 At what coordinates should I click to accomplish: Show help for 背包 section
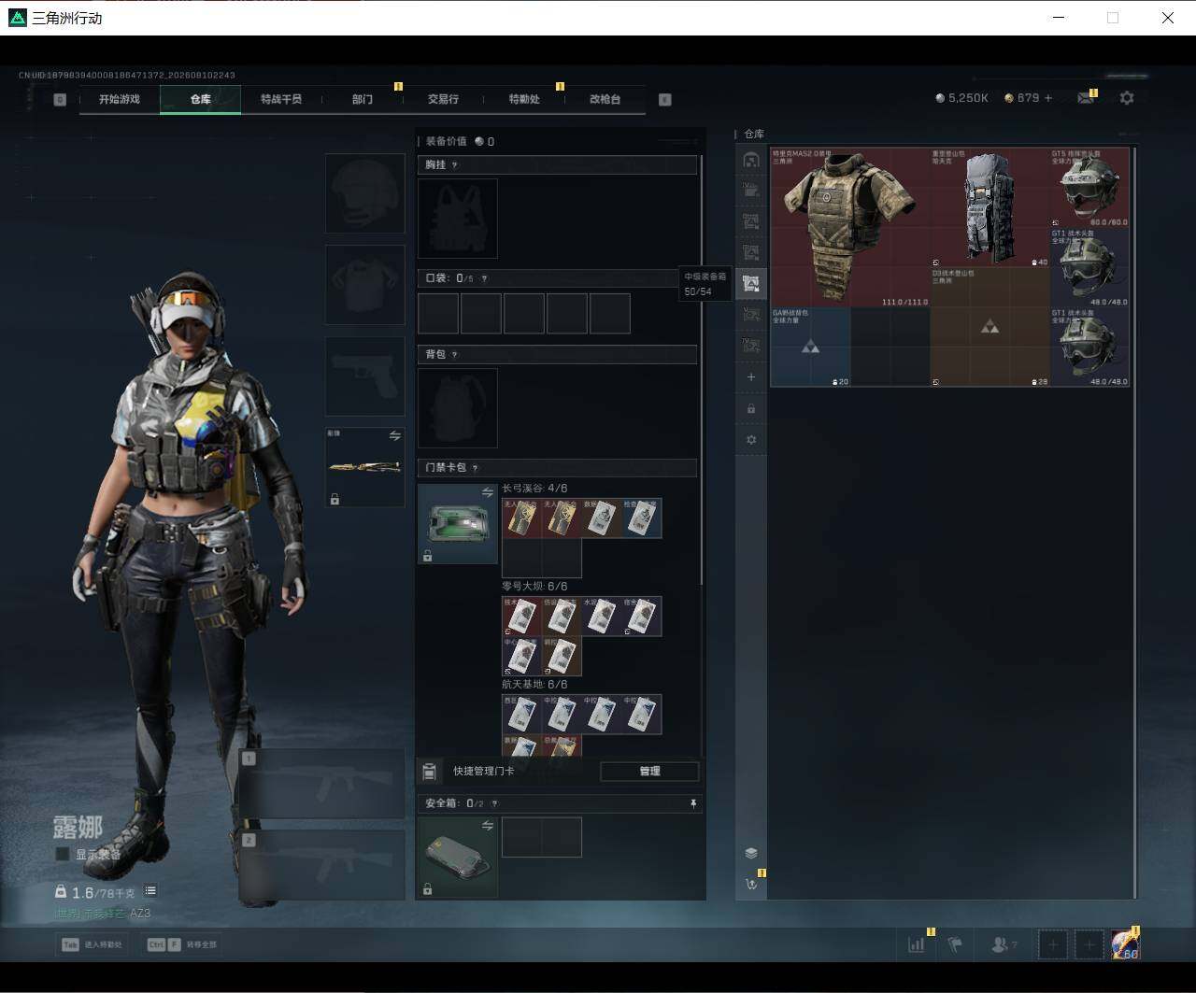455,355
